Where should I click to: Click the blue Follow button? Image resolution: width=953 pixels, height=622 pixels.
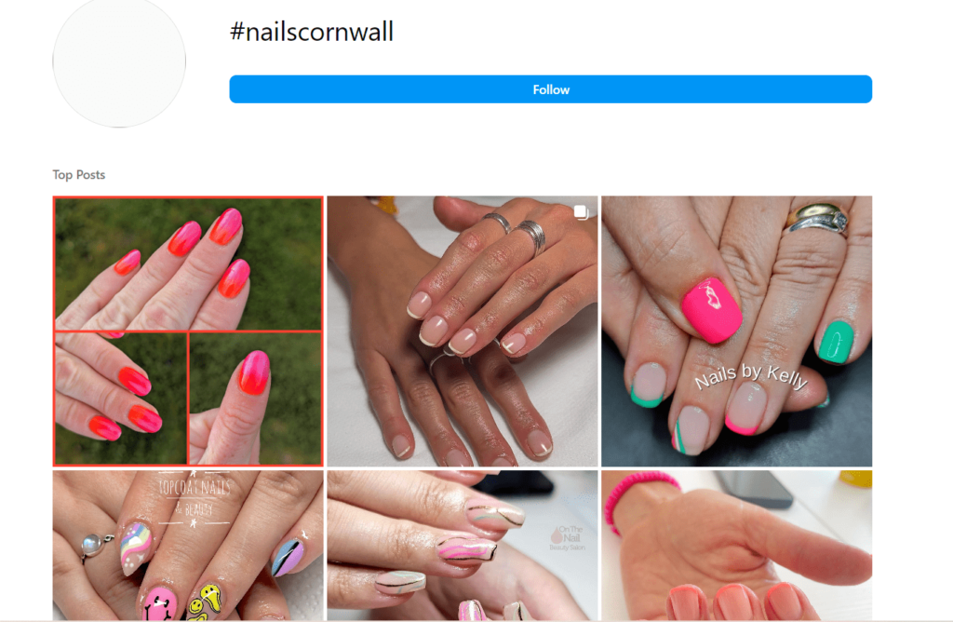550,89
